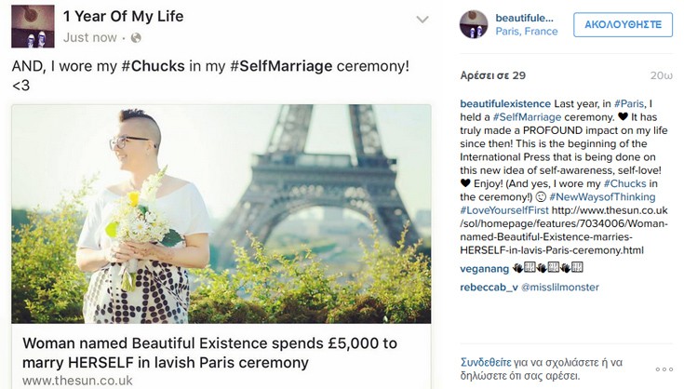Open veganang commenter profile
Image resolution: width=684 pixels, height=389 pixels.
pyautogui.click(x=484, y=268)
